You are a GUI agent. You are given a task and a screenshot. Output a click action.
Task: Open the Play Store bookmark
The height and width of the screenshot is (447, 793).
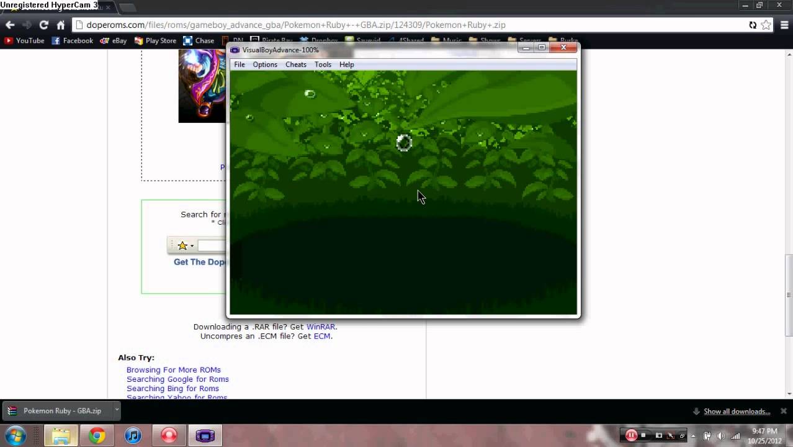(x=155, y=40)
